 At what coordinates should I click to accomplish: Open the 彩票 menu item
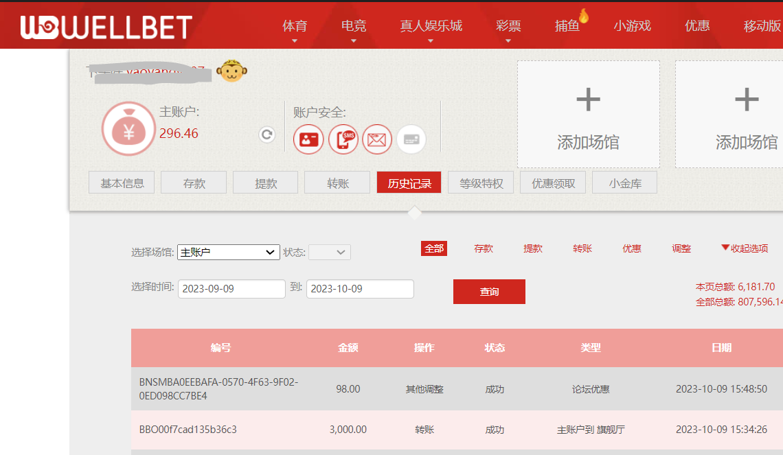click(x=508, y=26)
